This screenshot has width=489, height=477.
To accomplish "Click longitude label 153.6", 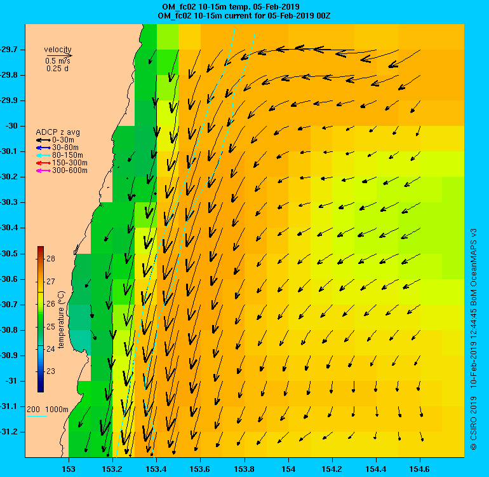I will (200, 469).
